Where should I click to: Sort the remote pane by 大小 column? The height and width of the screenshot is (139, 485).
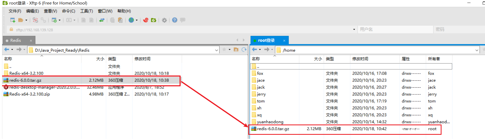(x=311, y=59)
